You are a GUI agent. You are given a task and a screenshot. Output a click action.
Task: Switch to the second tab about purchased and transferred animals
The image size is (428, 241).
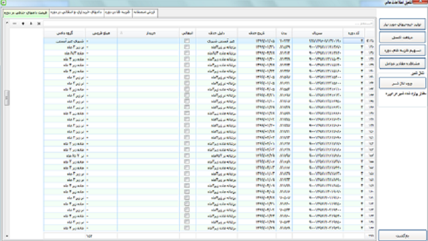point(76,13)
